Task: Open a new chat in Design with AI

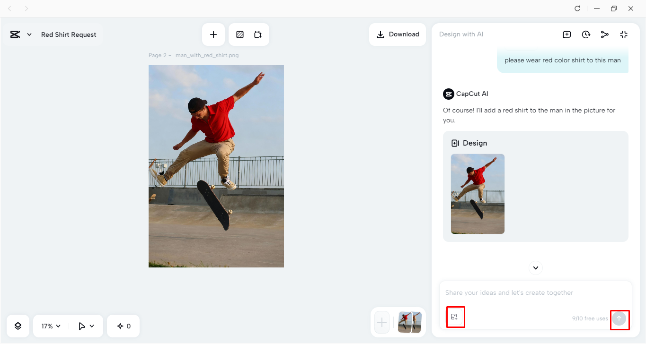Action: click(567, 34)
